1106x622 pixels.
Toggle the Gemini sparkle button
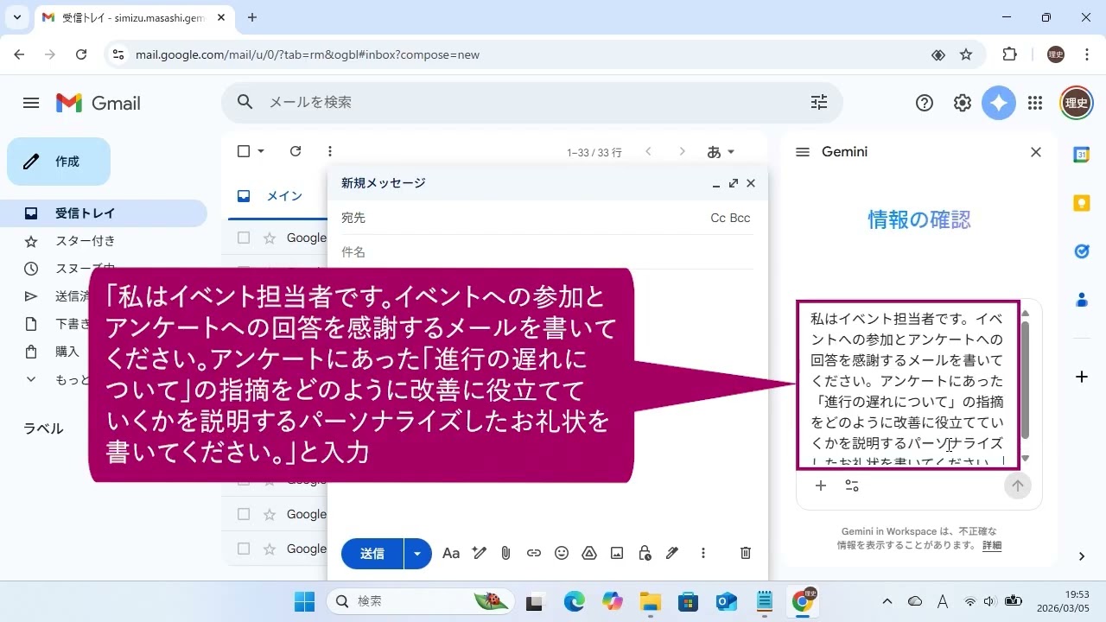[x=999, y=103]
